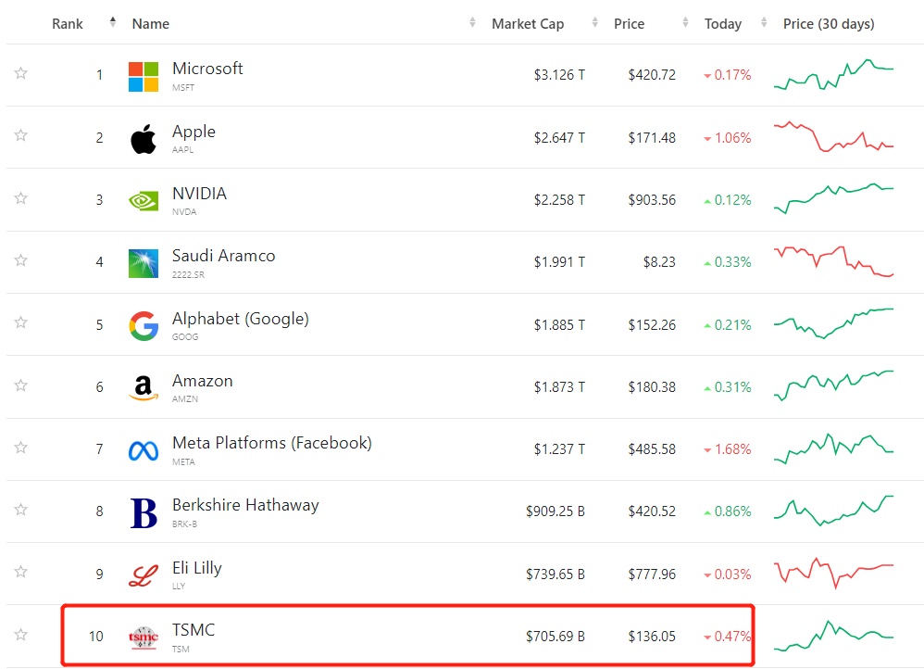Image resolution: width=924 pixels, height=669 pixels.
Task: Open Apple's 30-day price chart
Action: coord(833,137)
